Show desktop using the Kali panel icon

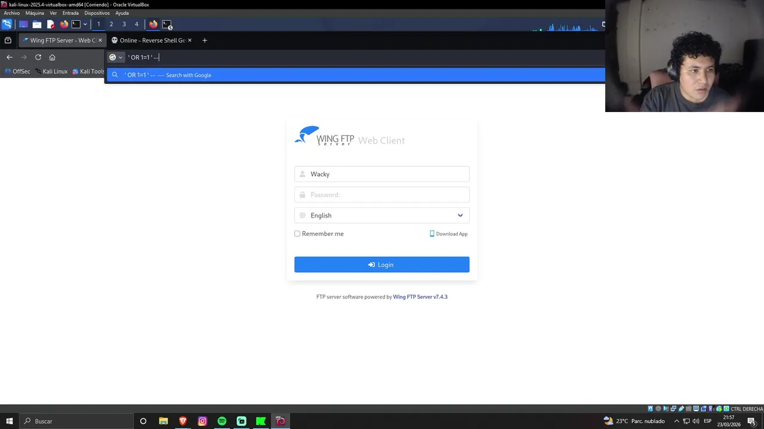click(23, 24)
